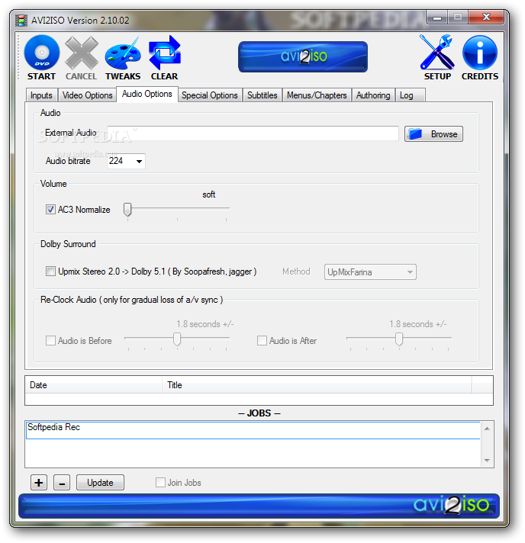
Task: Click the CLEAR blue arrows icon
Action: point(164,53)
